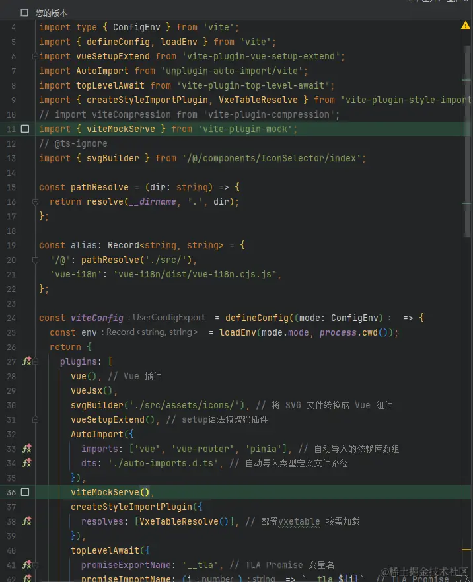Click ConfigEnv in the line 4 import
Image resolution: width=473 pixels, height=582 pixels.
[x=136, y=27]
